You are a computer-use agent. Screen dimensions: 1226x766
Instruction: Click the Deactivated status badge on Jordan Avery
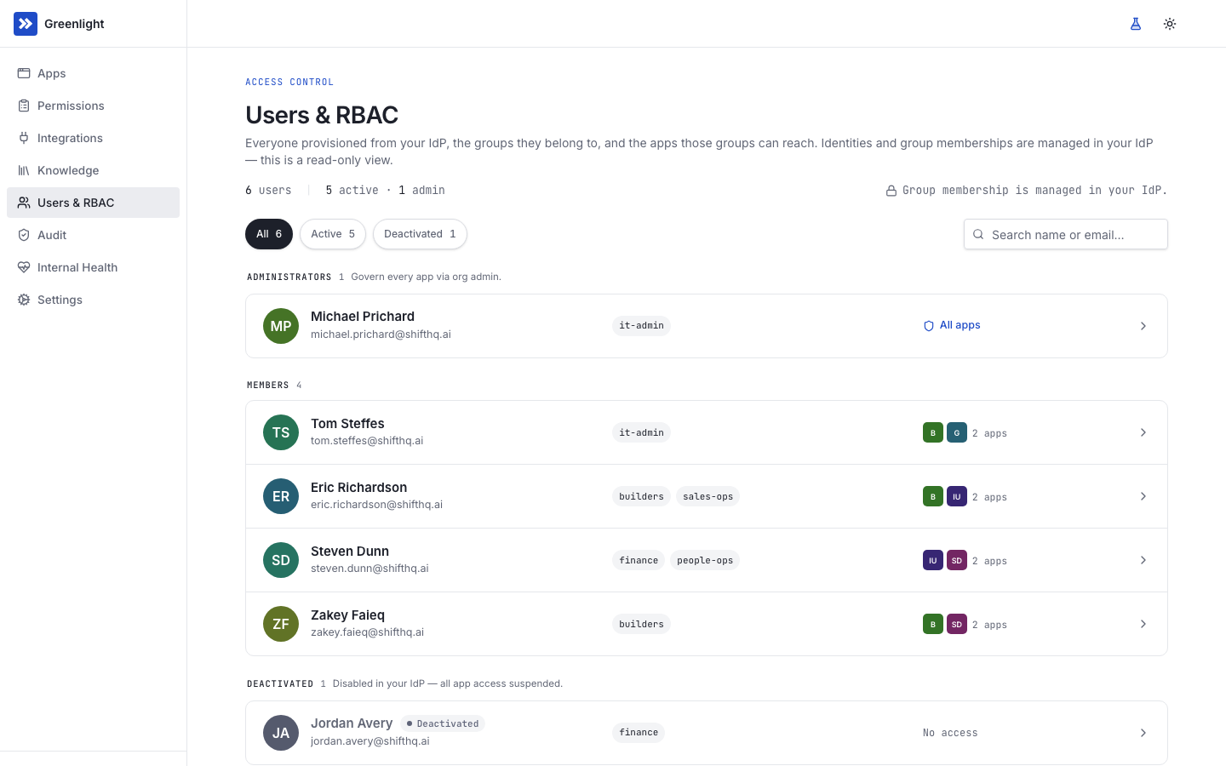[x=443, y=723]
